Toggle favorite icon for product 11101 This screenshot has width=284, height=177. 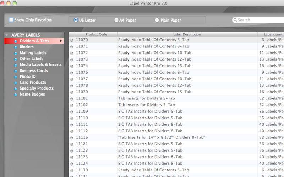(72, 99)
